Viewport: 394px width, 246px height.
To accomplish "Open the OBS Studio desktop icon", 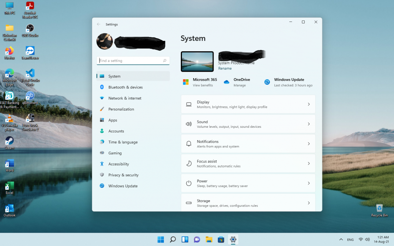I will tap(30, 28).
